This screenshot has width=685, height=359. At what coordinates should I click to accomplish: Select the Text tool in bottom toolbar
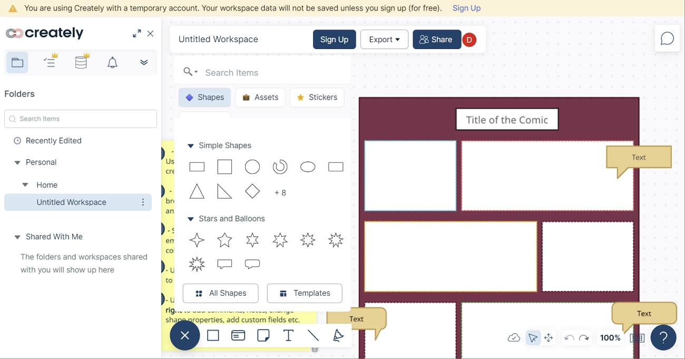click(288, 335)
